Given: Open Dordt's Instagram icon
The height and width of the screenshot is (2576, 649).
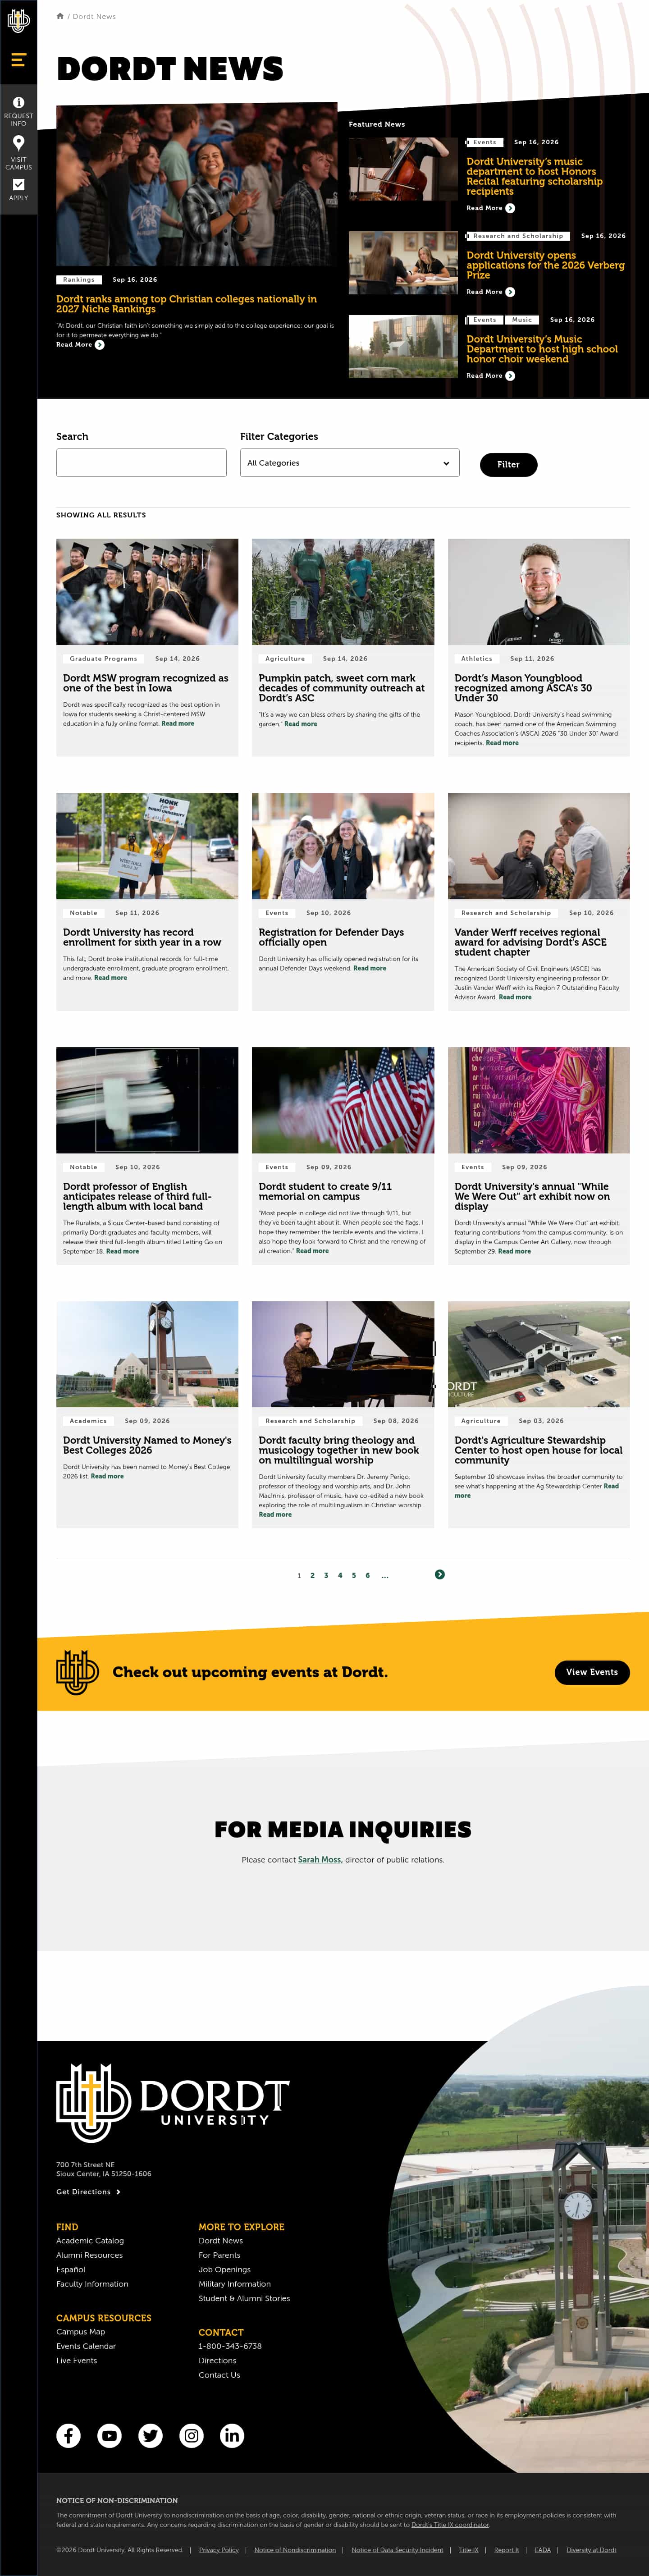Looking at the screenshot, I should coord(191,2435).
